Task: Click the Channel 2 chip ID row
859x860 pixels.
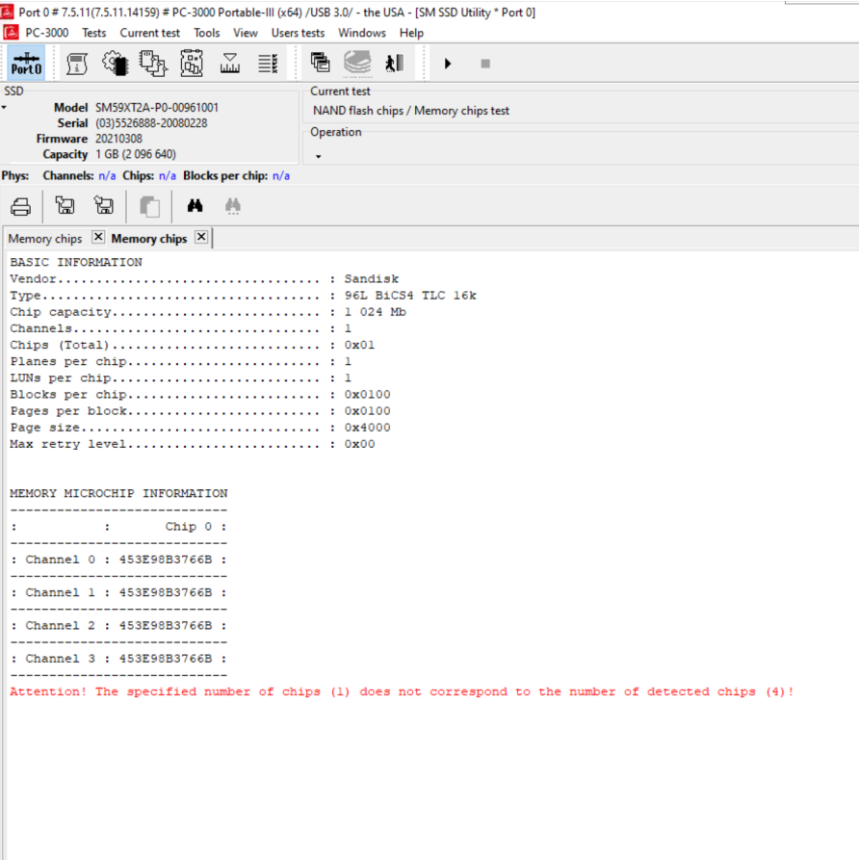Action: [x=118, y=625]
